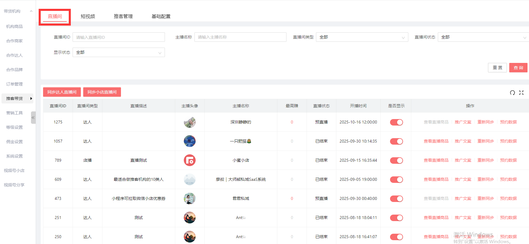Collapse the 带货机构 sidebar section
The width and height of the screenshot is (529, 244).
point(31,11)
